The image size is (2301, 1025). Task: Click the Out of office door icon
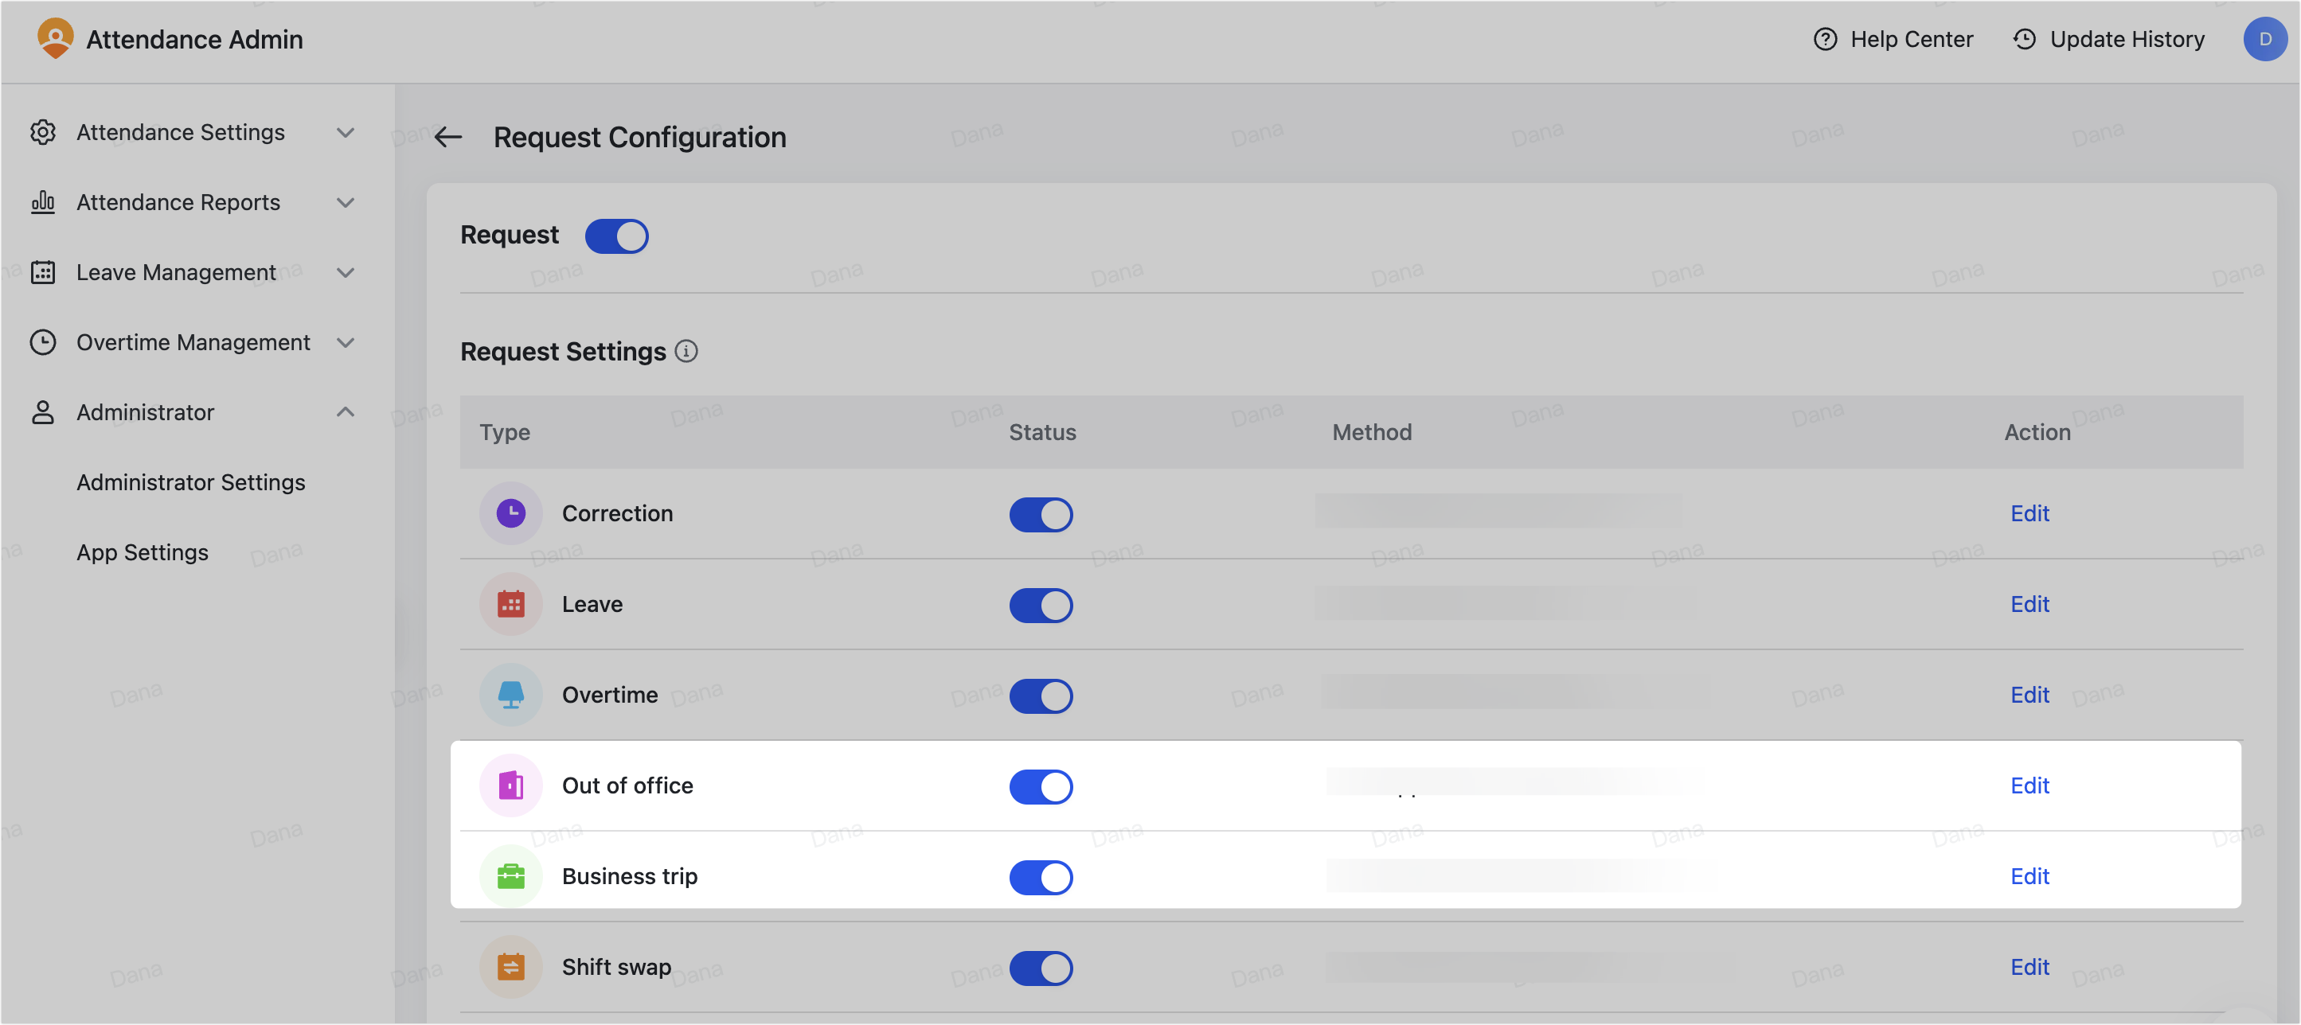coord(511,785)
